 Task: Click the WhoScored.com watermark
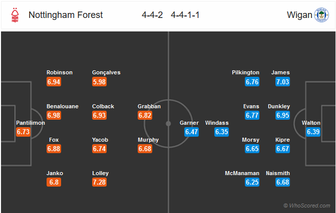(x=306, y=206)
